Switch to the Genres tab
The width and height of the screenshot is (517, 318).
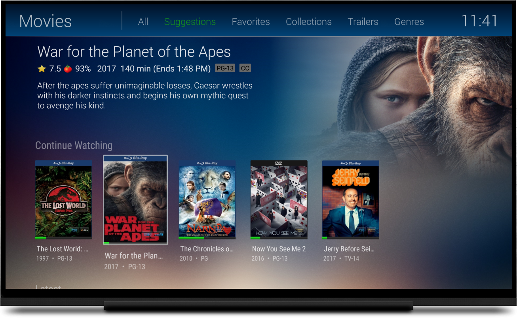(x=409, y=22)
